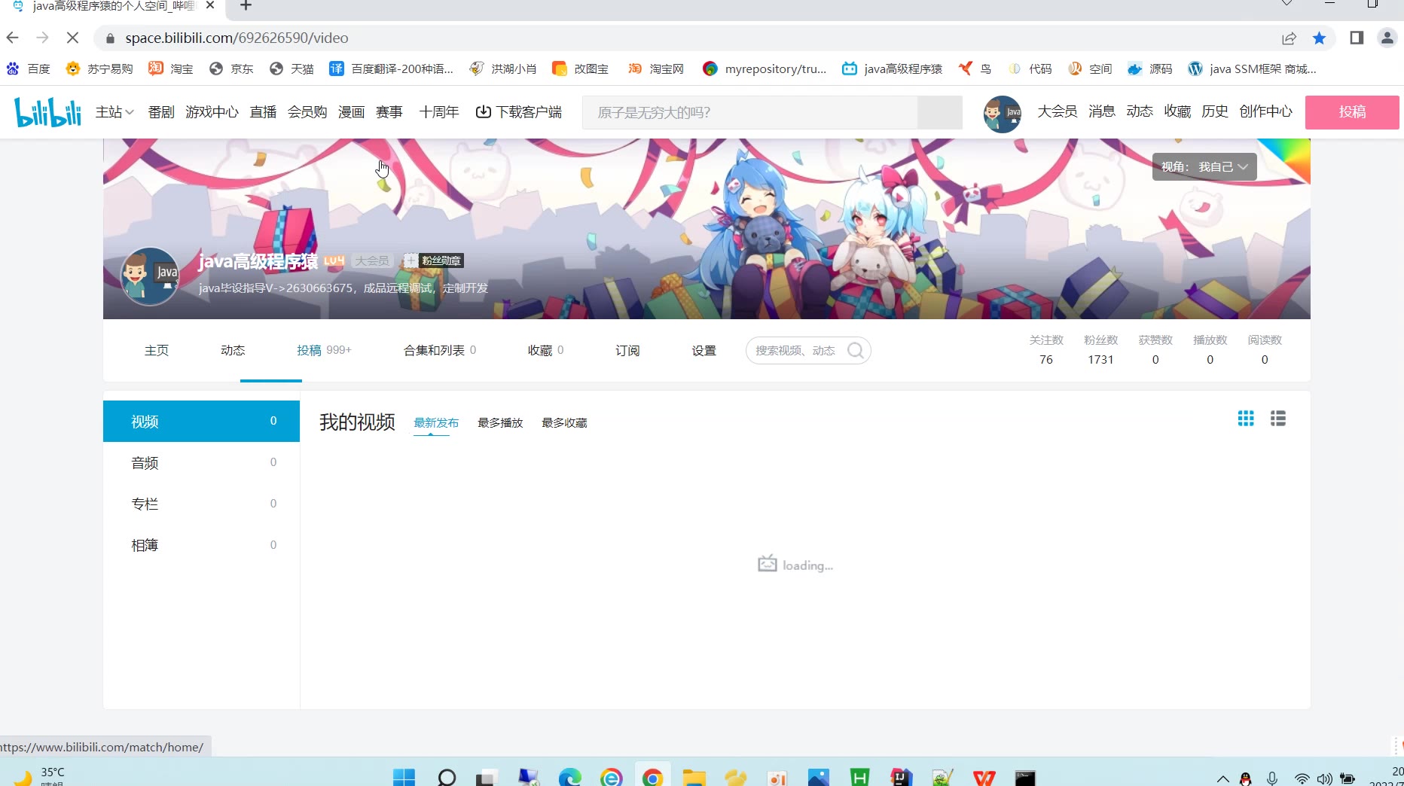Switch to the 动态 space tab
Viewport: 1404px width, 786px height.
[233, 351]
